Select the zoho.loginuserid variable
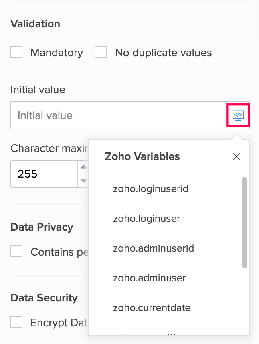 tap(151, 188)
